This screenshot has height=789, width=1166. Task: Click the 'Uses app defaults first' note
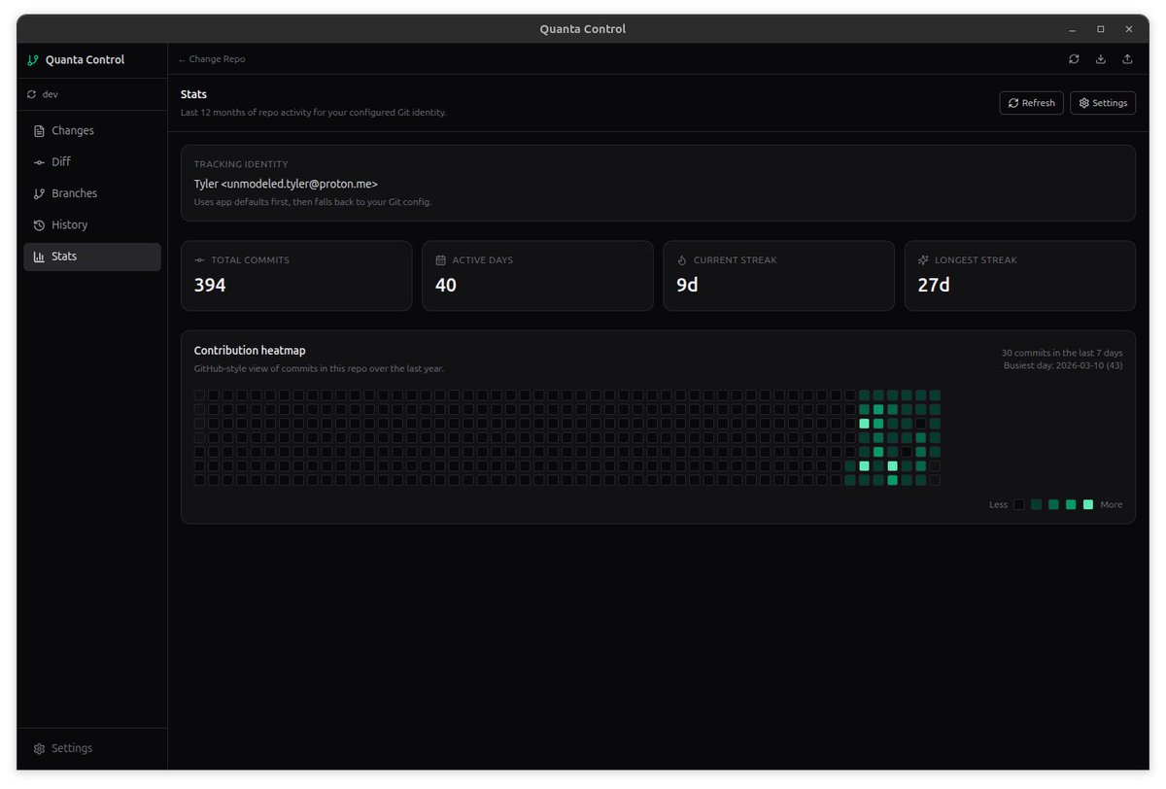coord(313,202)
